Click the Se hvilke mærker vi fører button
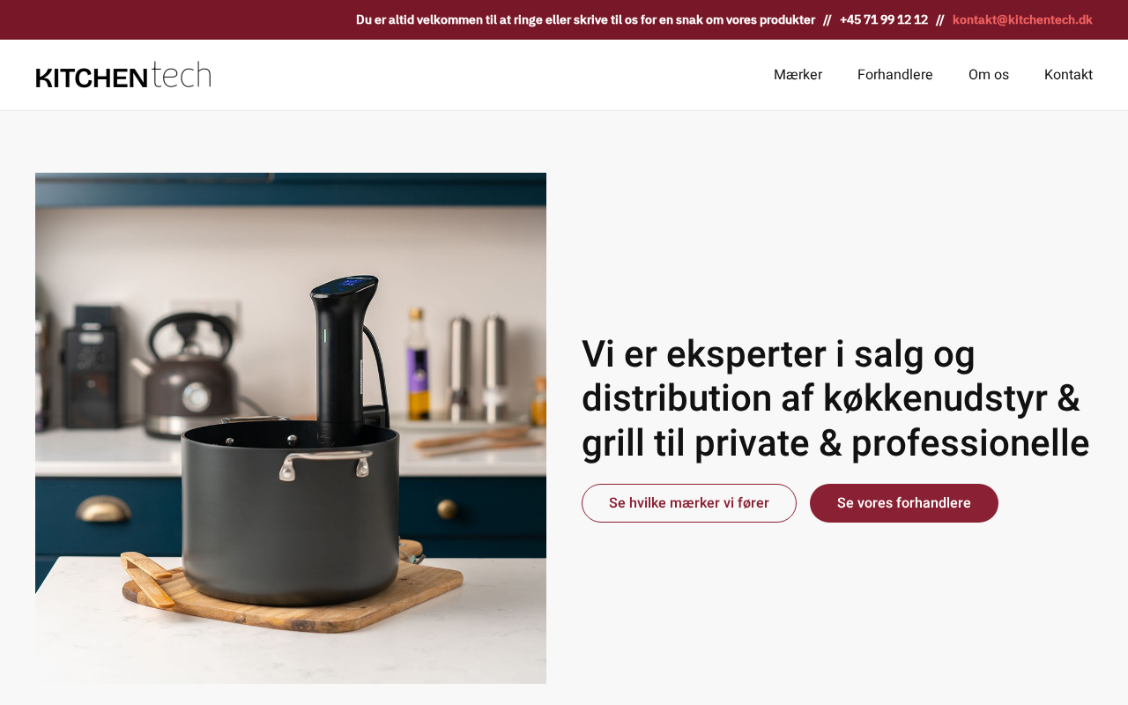Viewport: 1128px width, 705px height. pos(689,503)
